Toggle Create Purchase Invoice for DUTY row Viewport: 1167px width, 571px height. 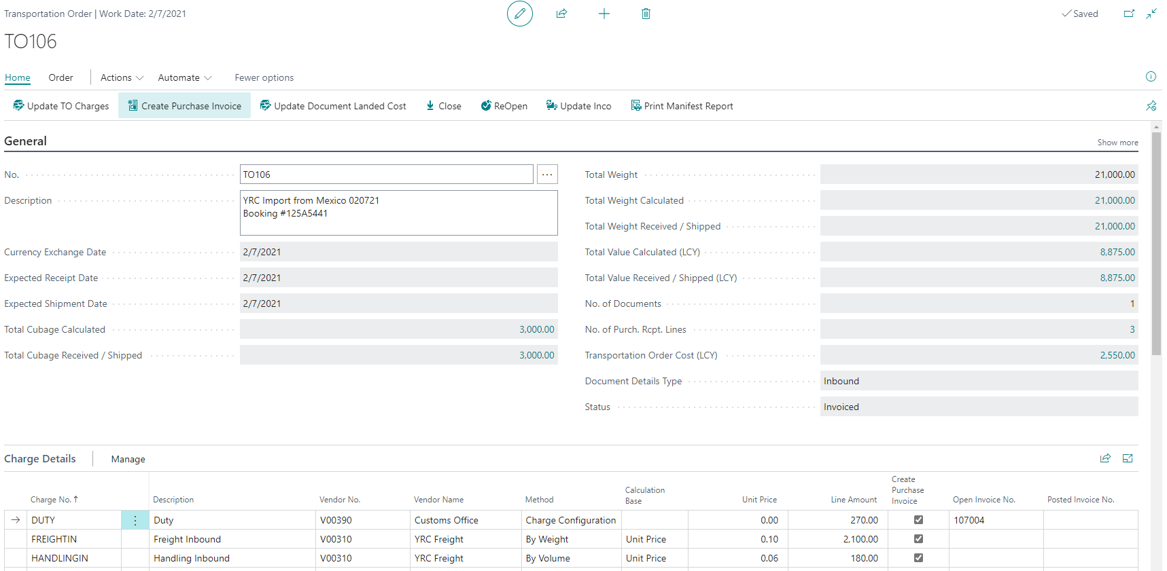point(918,520)
